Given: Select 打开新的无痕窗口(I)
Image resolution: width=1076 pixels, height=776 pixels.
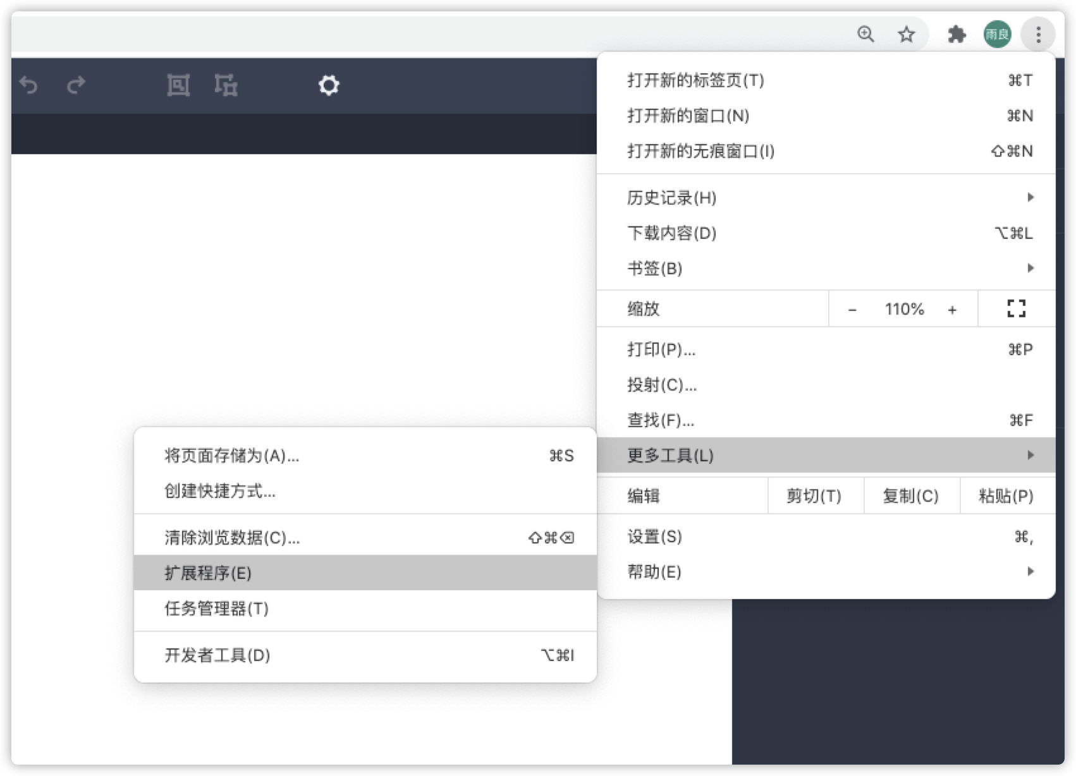Looking at the screenshot, I should coord(826,151).
